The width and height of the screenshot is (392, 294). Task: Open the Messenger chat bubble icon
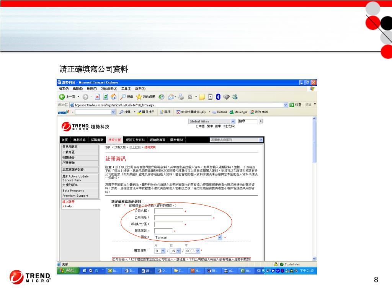(226, 97)
